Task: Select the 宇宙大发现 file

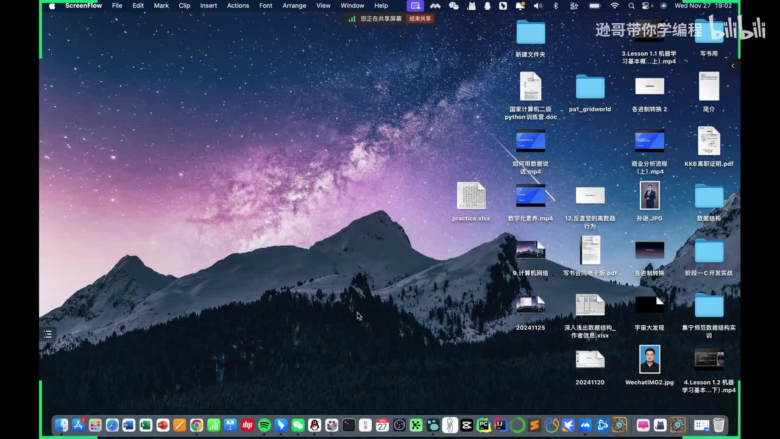Action: tap(650, 312)
